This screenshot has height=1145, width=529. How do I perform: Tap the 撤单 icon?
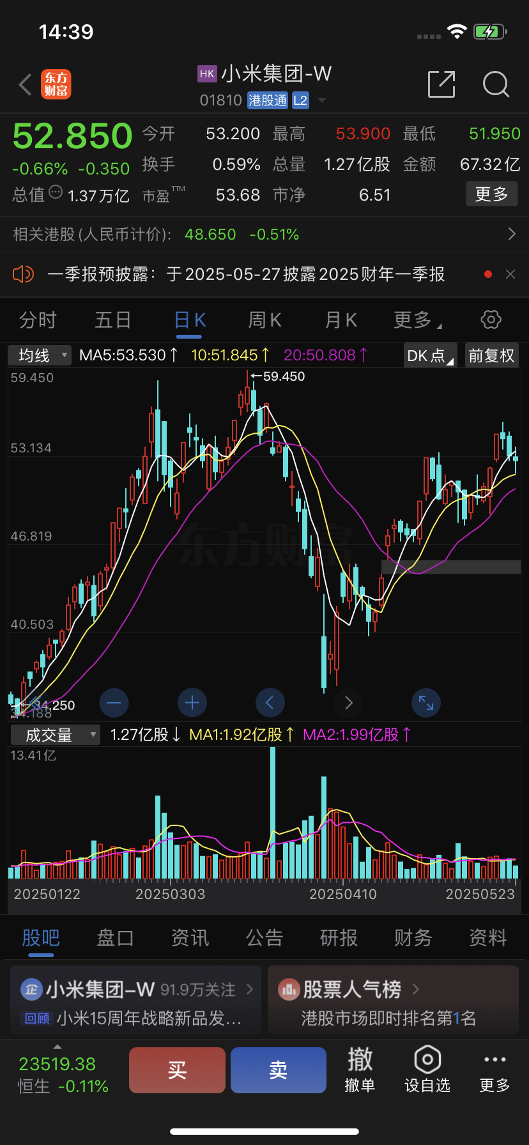[360, 1059]
